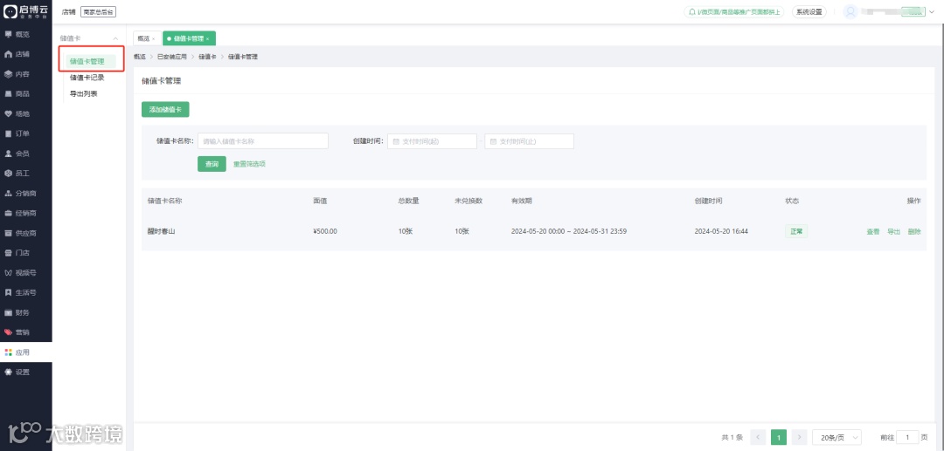
Task: Click 导出 for 醒时春山 card
Action: click(893, 232)
